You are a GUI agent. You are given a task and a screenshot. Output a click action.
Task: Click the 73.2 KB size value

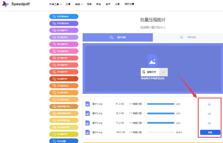click(120, 123)
